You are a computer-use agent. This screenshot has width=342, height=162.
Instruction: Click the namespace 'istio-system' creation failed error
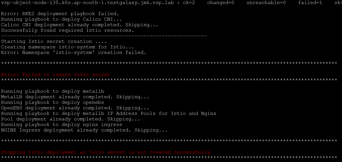[x=74, y=52]
